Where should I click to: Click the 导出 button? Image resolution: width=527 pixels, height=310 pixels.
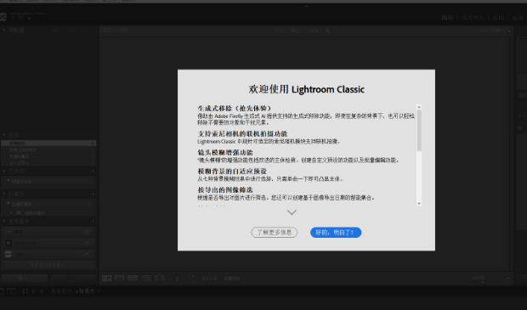pyautogui.click(x=72, y=278)
